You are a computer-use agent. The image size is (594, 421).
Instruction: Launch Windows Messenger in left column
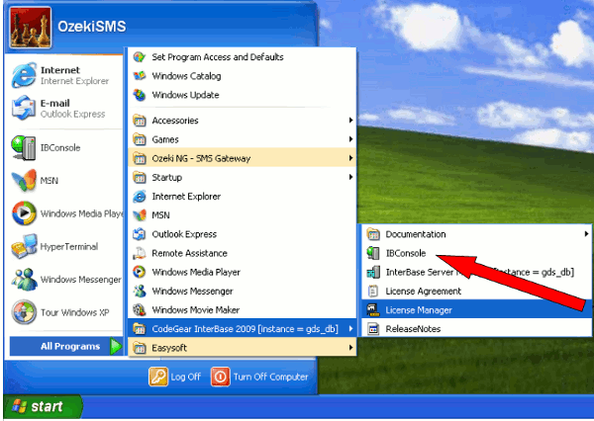coord(65,279)
